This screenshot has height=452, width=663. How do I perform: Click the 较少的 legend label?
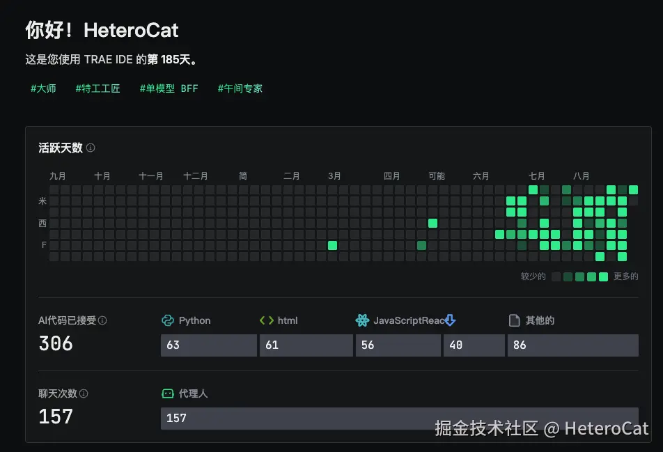533,276
